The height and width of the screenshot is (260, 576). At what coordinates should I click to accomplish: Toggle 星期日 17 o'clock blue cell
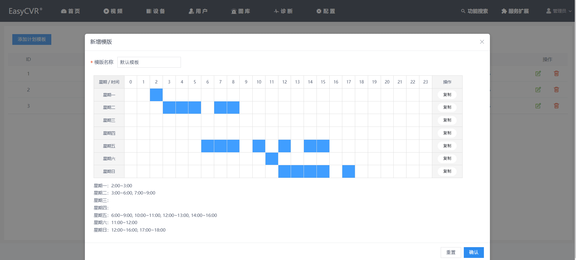coord(349,171)
